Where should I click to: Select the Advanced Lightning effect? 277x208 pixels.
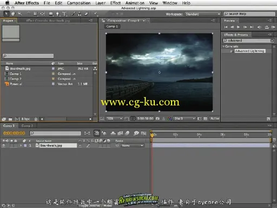click(x=249, y=51)
